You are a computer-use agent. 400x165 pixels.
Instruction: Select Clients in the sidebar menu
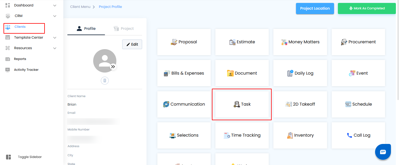20,27
